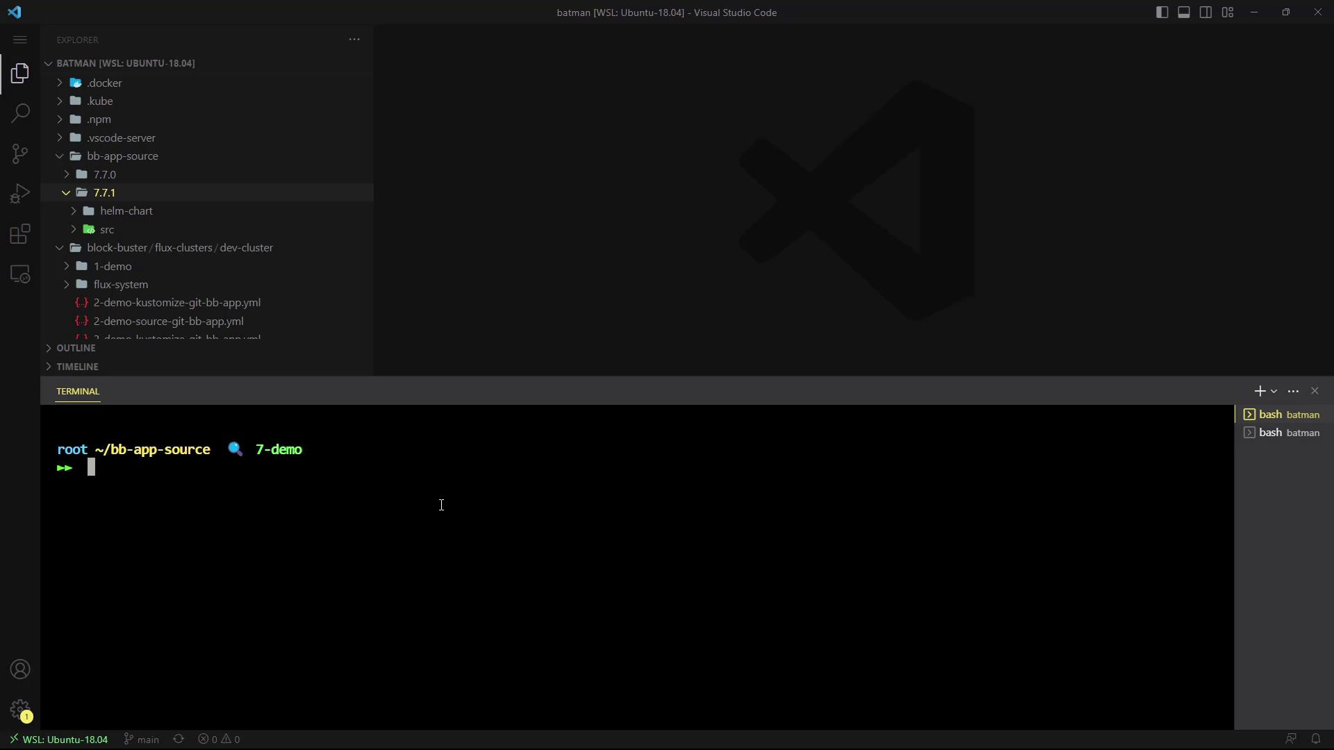The width and height of the screenshot is (1334, 750).
Task: Click the WSL: Ubuntu-18.04 remote indicator
Action: coord(58,739)
